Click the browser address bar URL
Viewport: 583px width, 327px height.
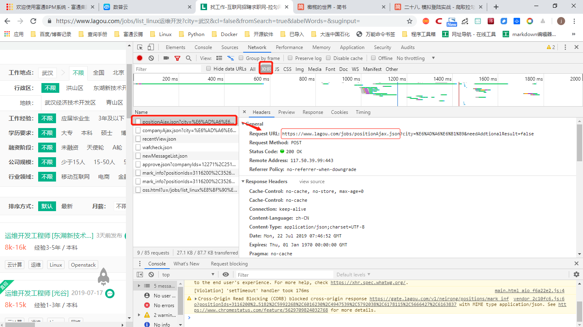click(x=208, y=21)
